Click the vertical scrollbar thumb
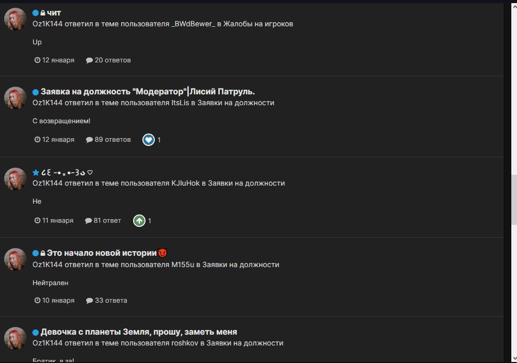The width and height of the screenshot is (517, 363). (x=514, y=200)
